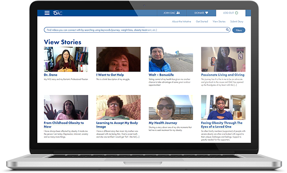Viewport: 287px width, 173px height.
Task: Click 'This is a brief description of my struggle'
Action: coord(113,79)
